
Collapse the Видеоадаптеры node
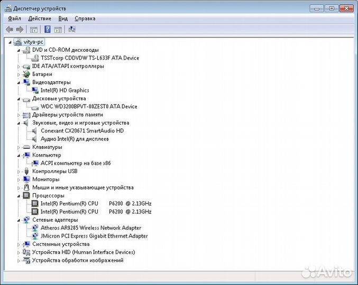click(x=19, y=83)
